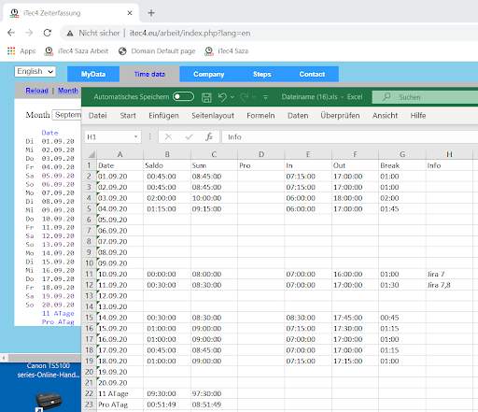
Task: Open a new browser tab
Action: [x=151, y=13]
